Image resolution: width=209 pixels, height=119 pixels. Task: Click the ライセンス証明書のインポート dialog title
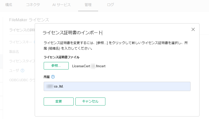tap(72, 33)
